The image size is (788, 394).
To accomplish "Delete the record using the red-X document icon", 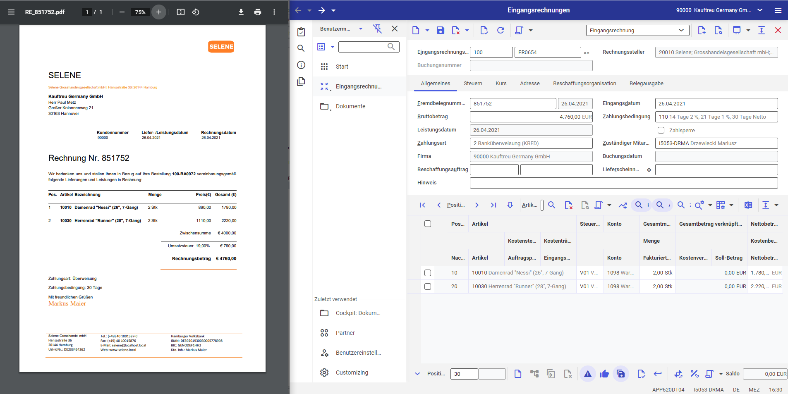I will pyautogui.click(x=456, y=30).
